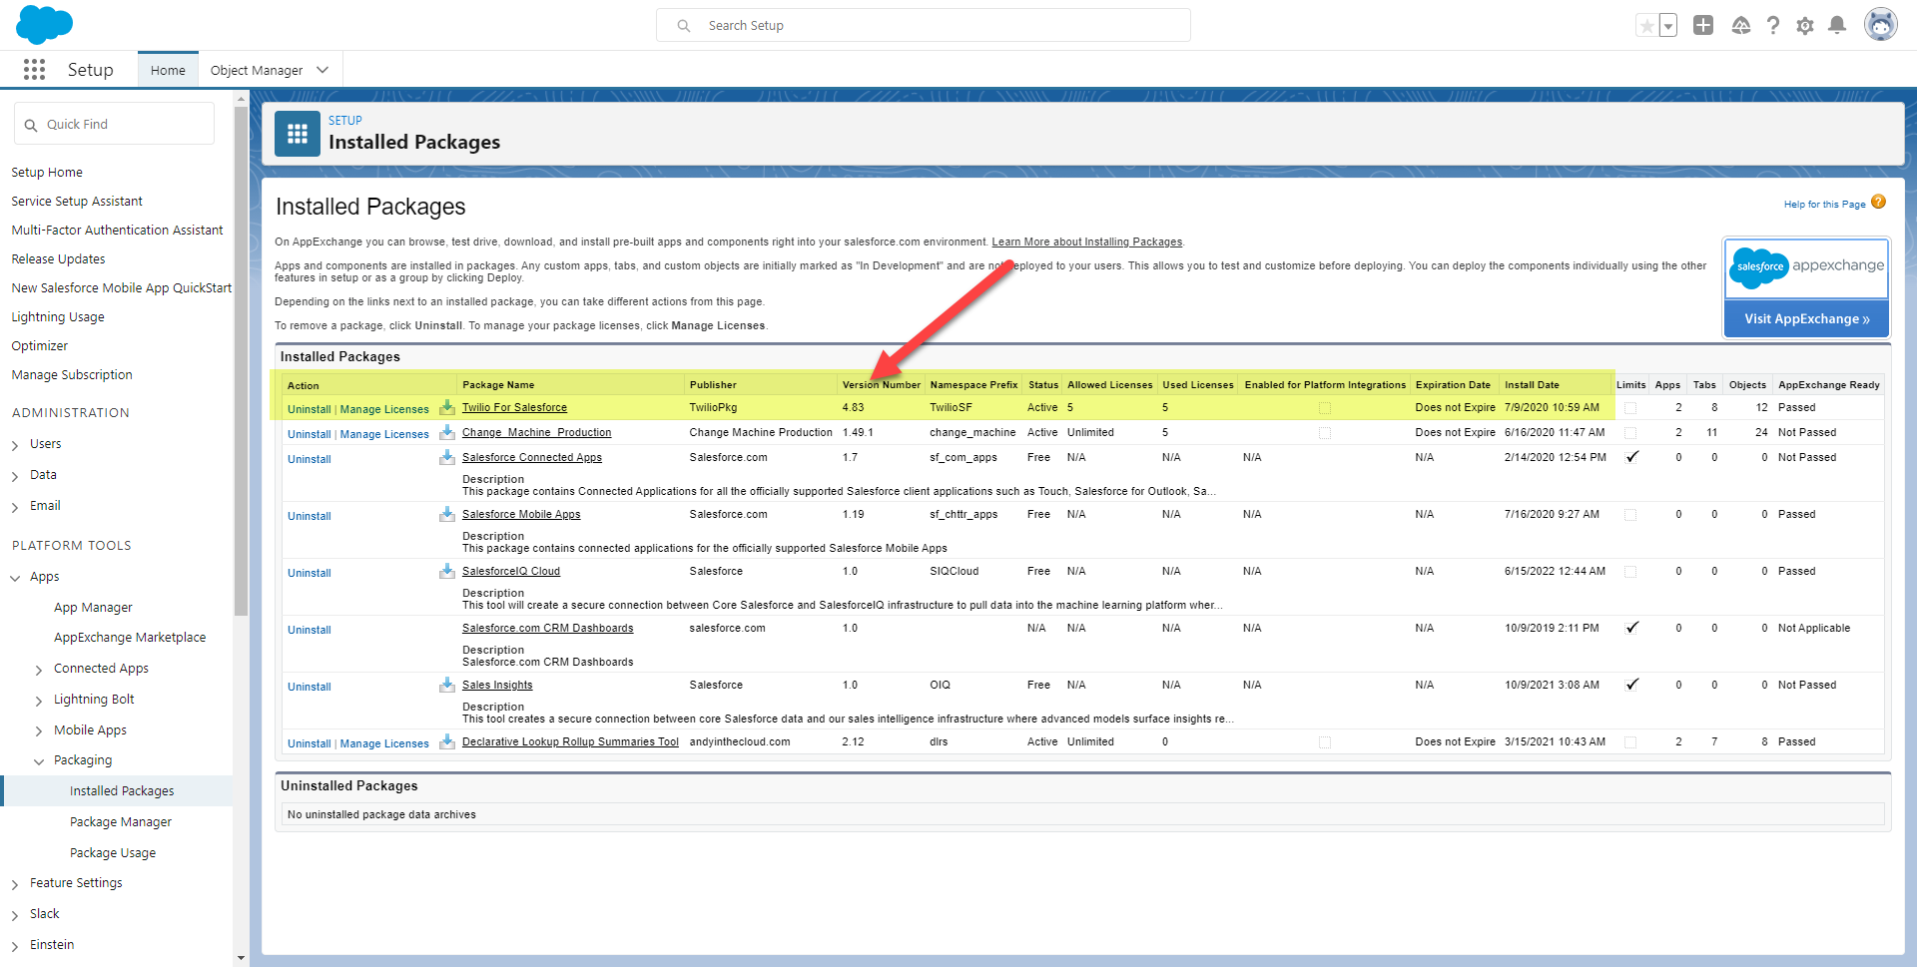
Task: Expand Lightning Bolt in the sidebar
Action: click(x=39, y=701)
